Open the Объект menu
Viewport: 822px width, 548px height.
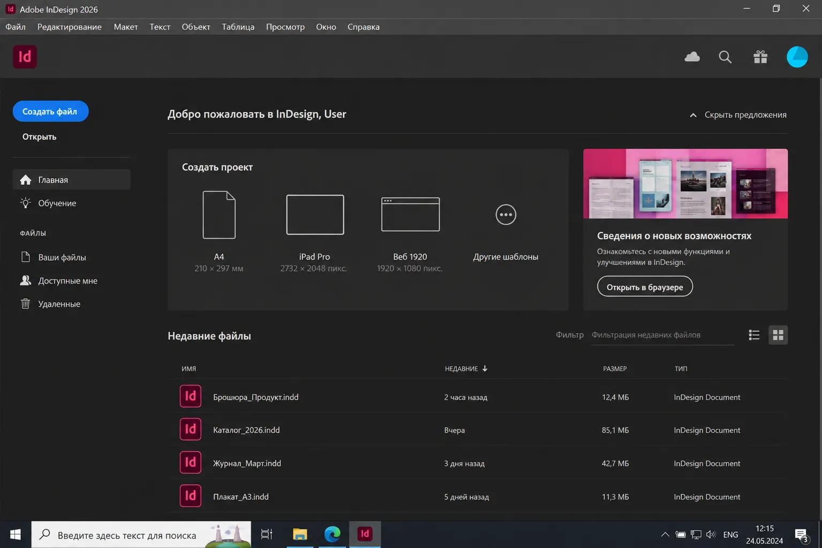196,27
